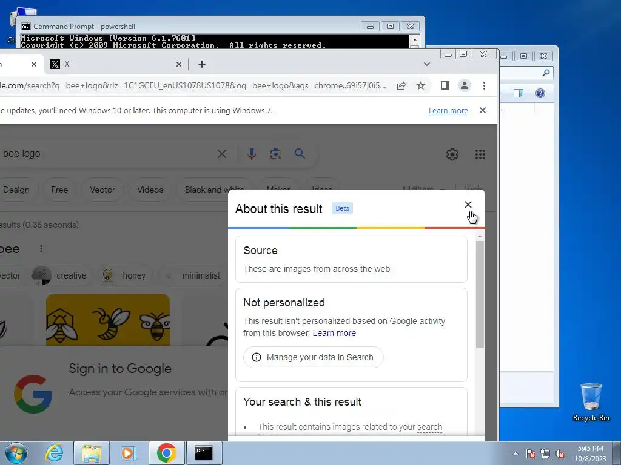Click up arrow in Command Prompt scrollbar
This screenshot has width=621, height=465.
point(414,40)
